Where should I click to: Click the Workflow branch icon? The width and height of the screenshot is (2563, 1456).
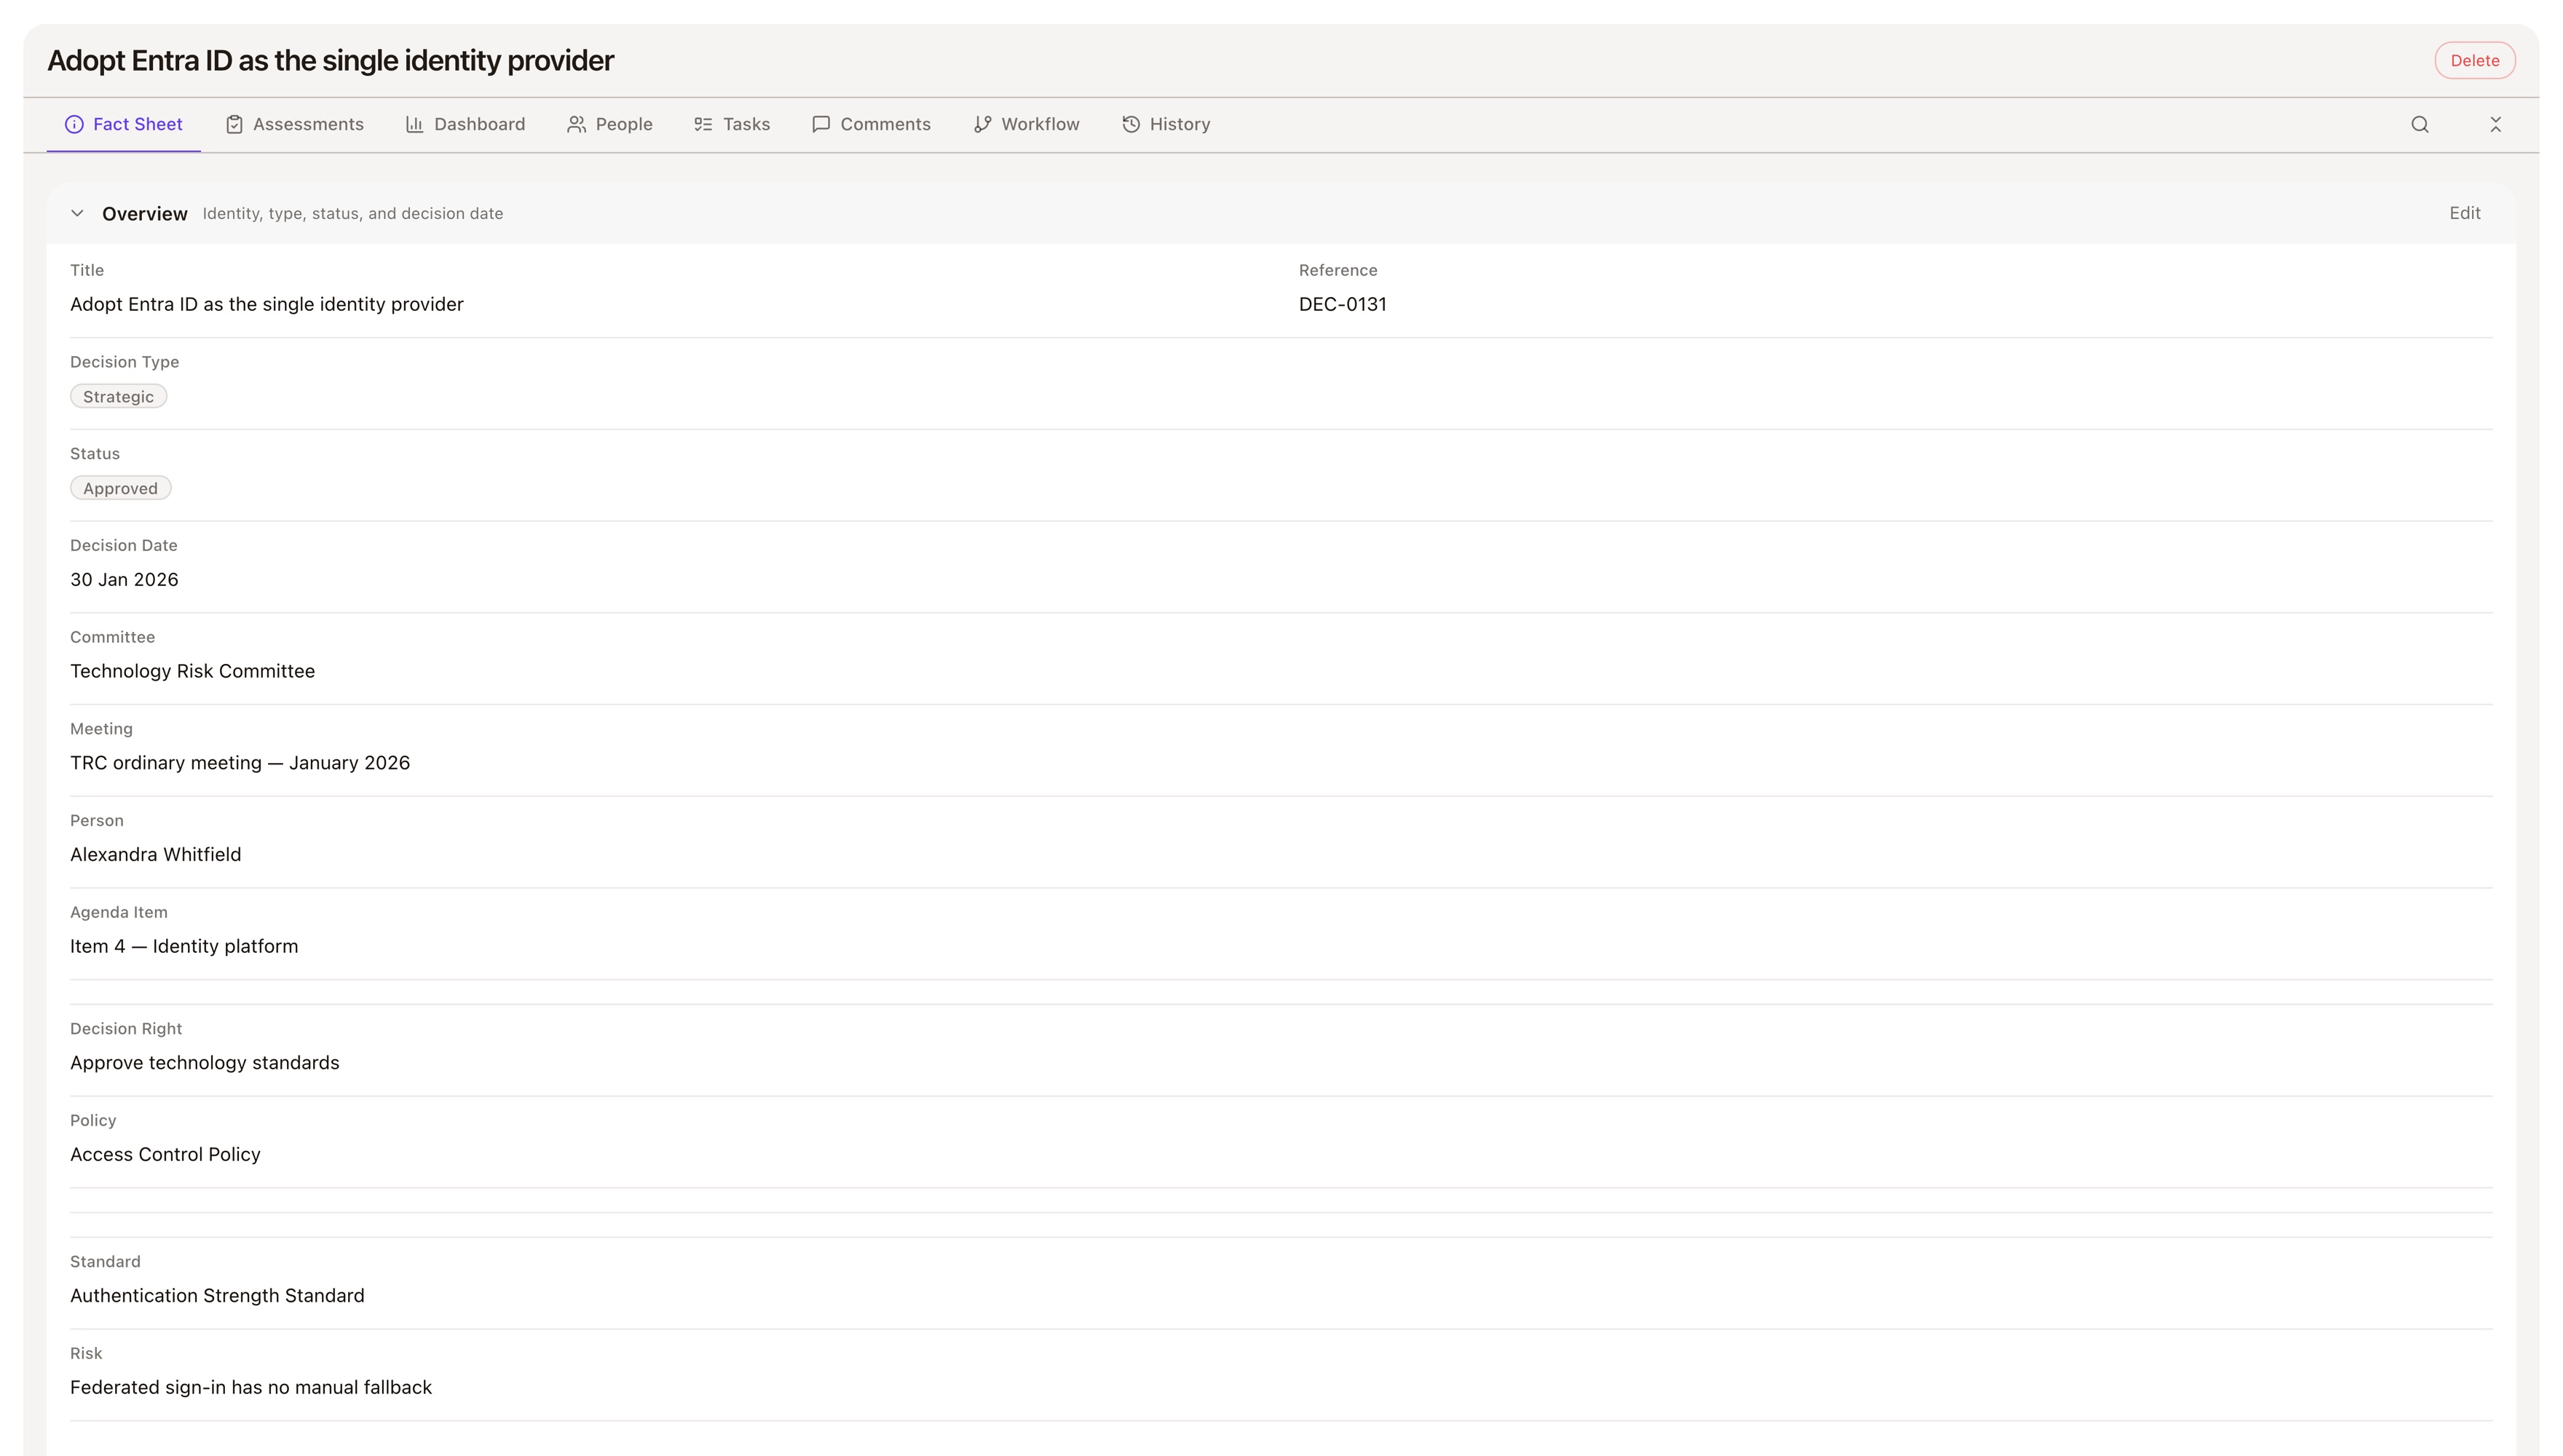click(982, 124)
